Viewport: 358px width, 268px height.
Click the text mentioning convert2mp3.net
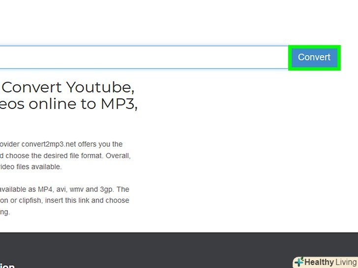coord(61,144)
